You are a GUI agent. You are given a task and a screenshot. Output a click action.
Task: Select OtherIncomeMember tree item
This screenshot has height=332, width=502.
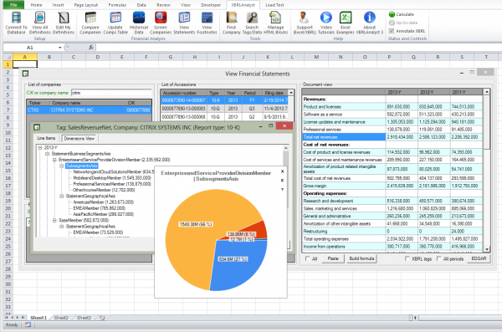pyautogui.click(x=104, y=190)
